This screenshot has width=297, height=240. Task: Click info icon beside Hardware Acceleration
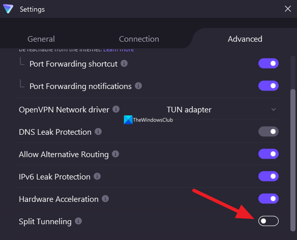click(x=105, y=198)
